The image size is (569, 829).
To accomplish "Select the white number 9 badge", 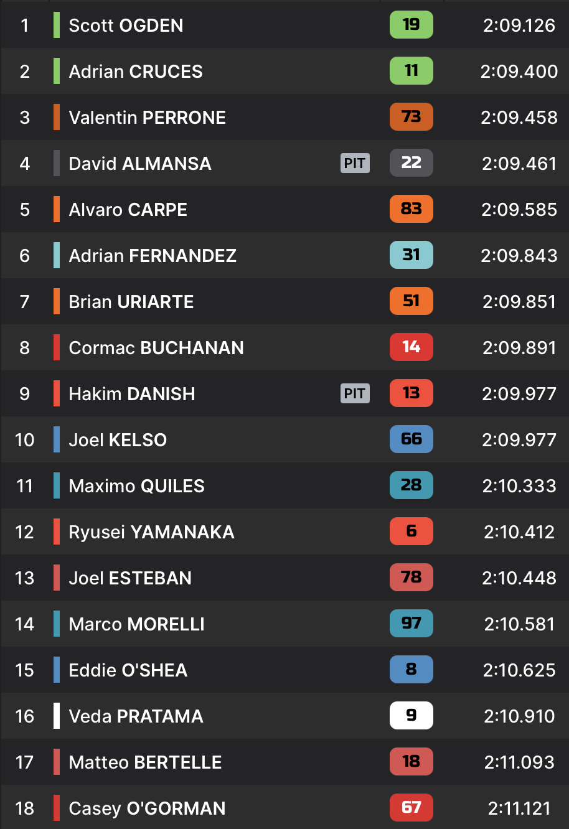I will (411, 716).
